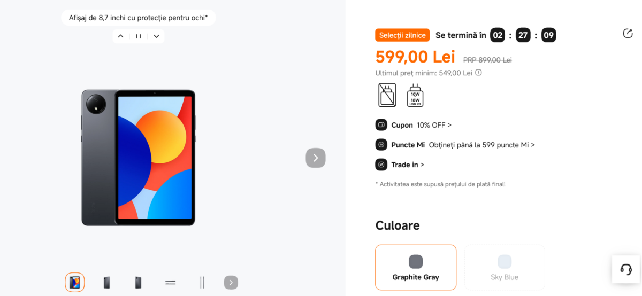The image size is (642, 296).
Task: Click the Trade in icon
Action: tap(381, 165)
